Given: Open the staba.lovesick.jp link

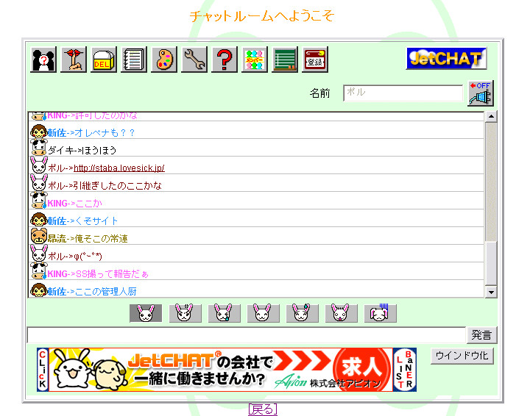Looking at the screenshot, I should pos(119,168).
